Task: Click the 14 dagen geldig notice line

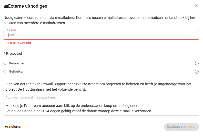Action: (79, 111)
